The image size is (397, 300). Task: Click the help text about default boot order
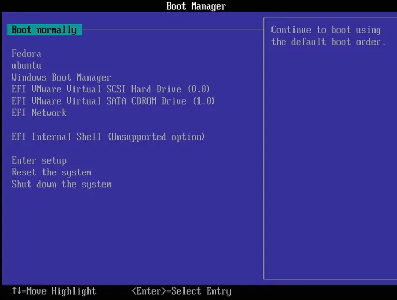pos(328,36)
